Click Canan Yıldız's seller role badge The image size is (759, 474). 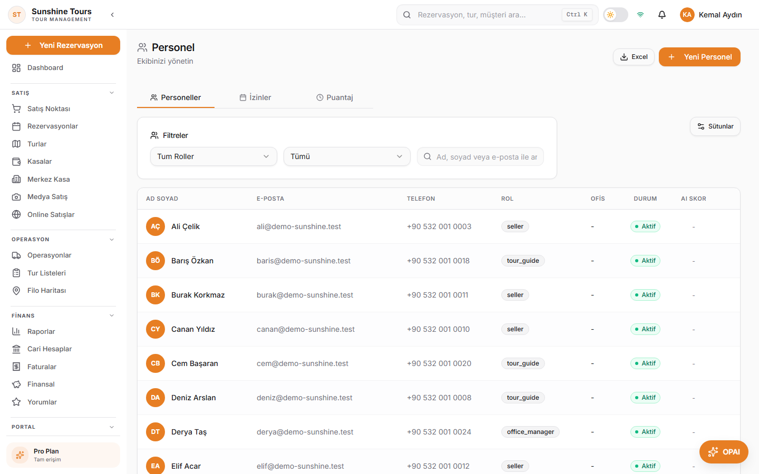pos(515,329)
